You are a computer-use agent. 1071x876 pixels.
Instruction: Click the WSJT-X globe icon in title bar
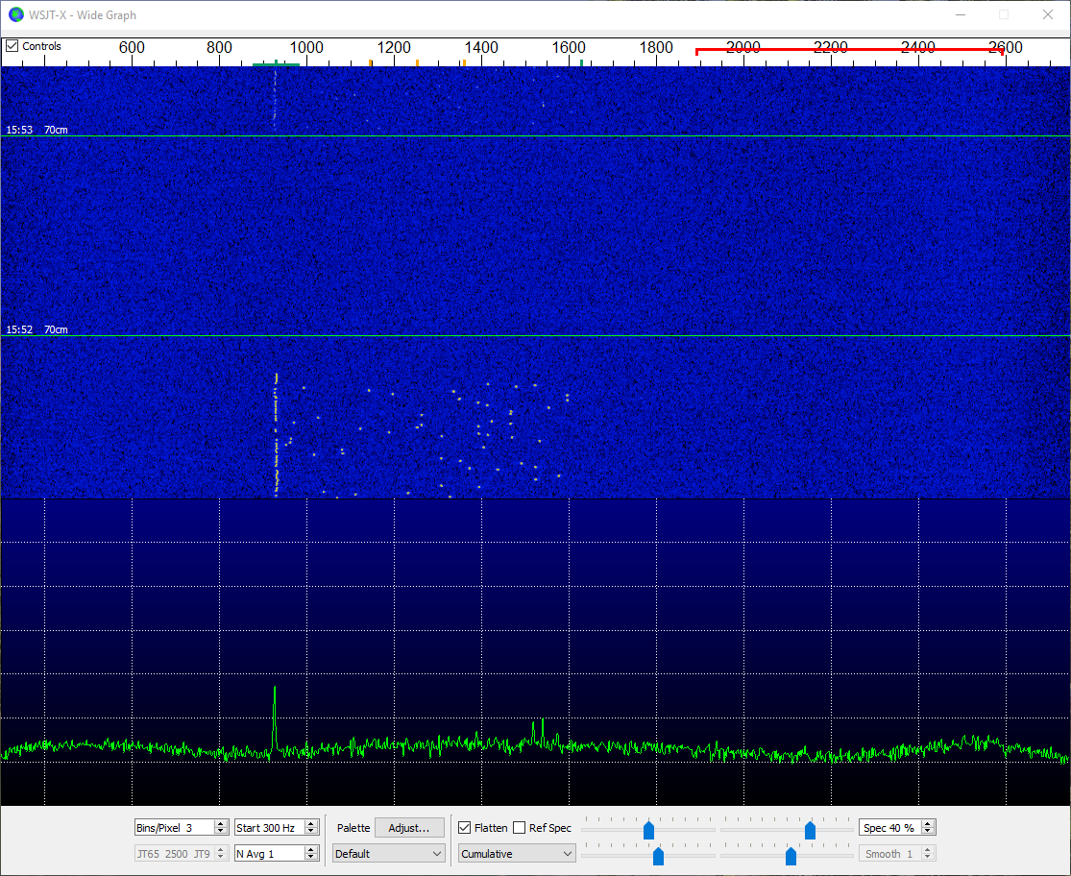[15, 14]
